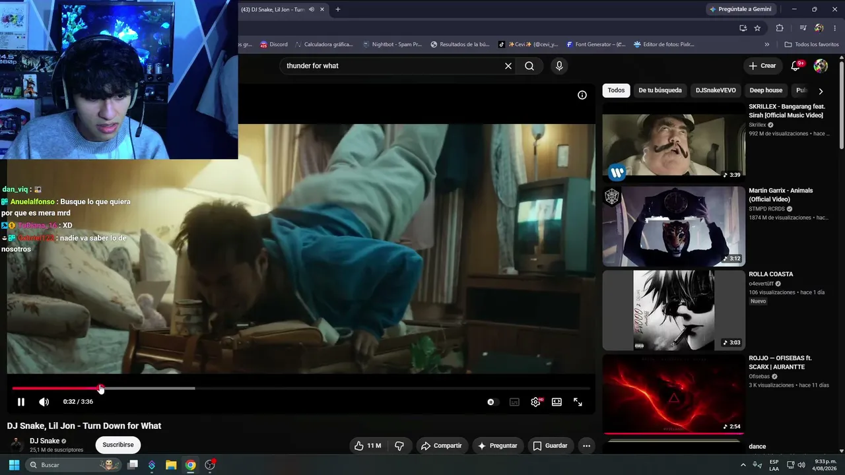
Task: Open the ROLLA COASTA video thumbnail
Action: tap(674, 310)
